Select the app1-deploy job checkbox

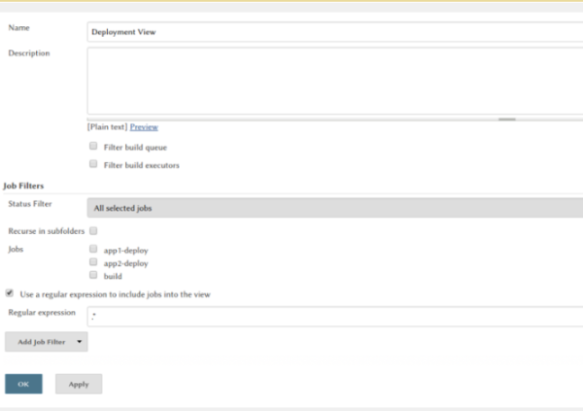[x=93, y=250]
